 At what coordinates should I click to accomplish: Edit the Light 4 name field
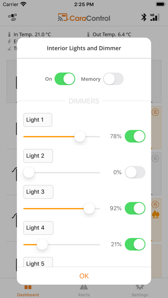point(38,228)
